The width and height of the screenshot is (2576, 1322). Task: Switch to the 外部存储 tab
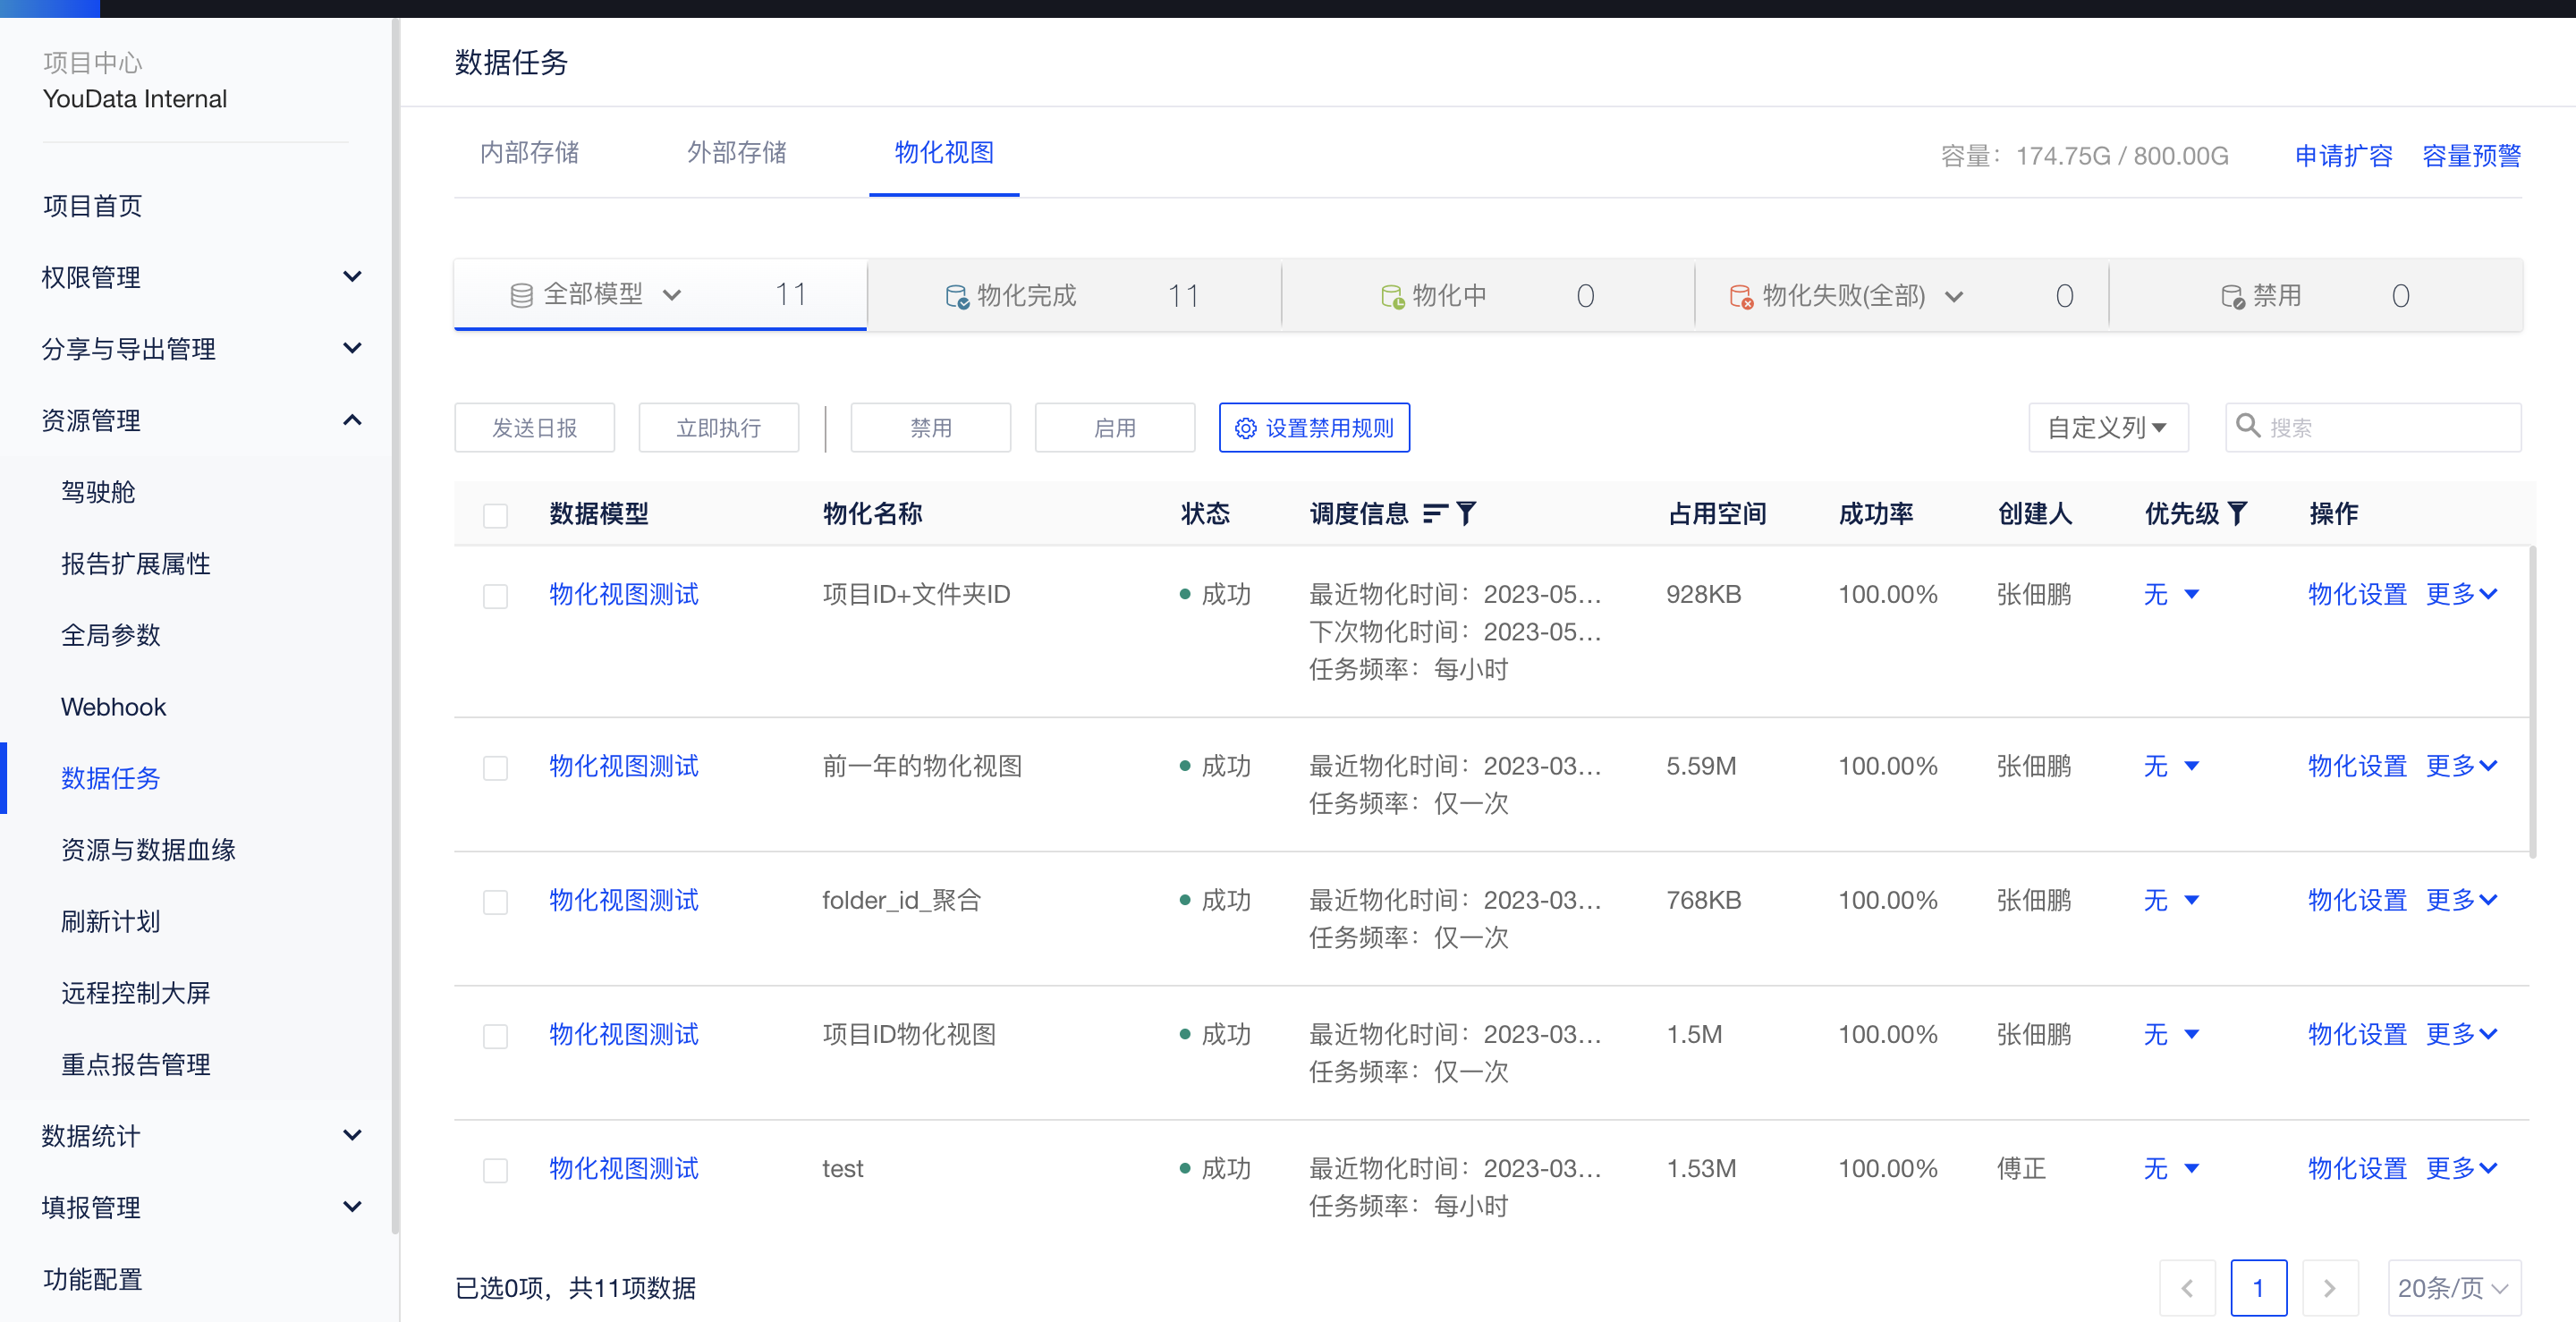pos(736,153)
